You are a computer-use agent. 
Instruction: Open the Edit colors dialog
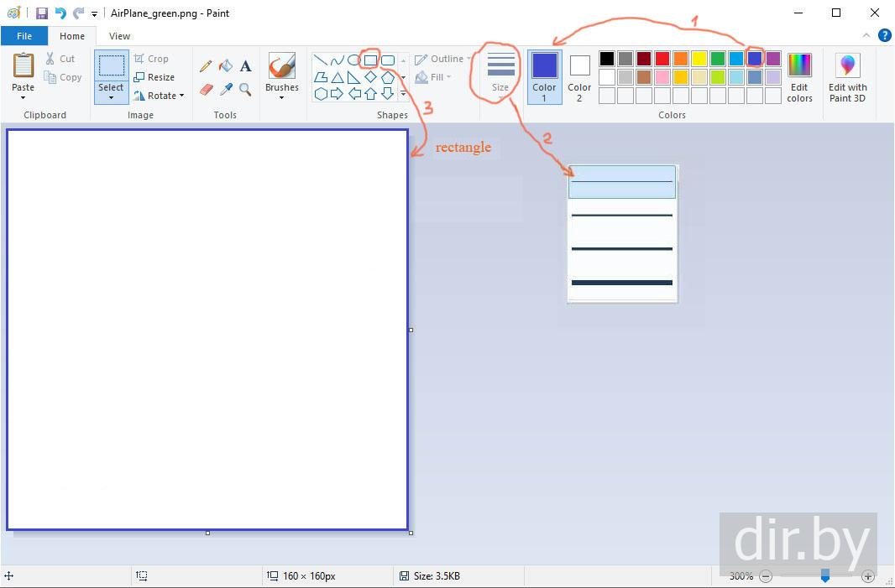pyautogui.click(x=799, y=77)
